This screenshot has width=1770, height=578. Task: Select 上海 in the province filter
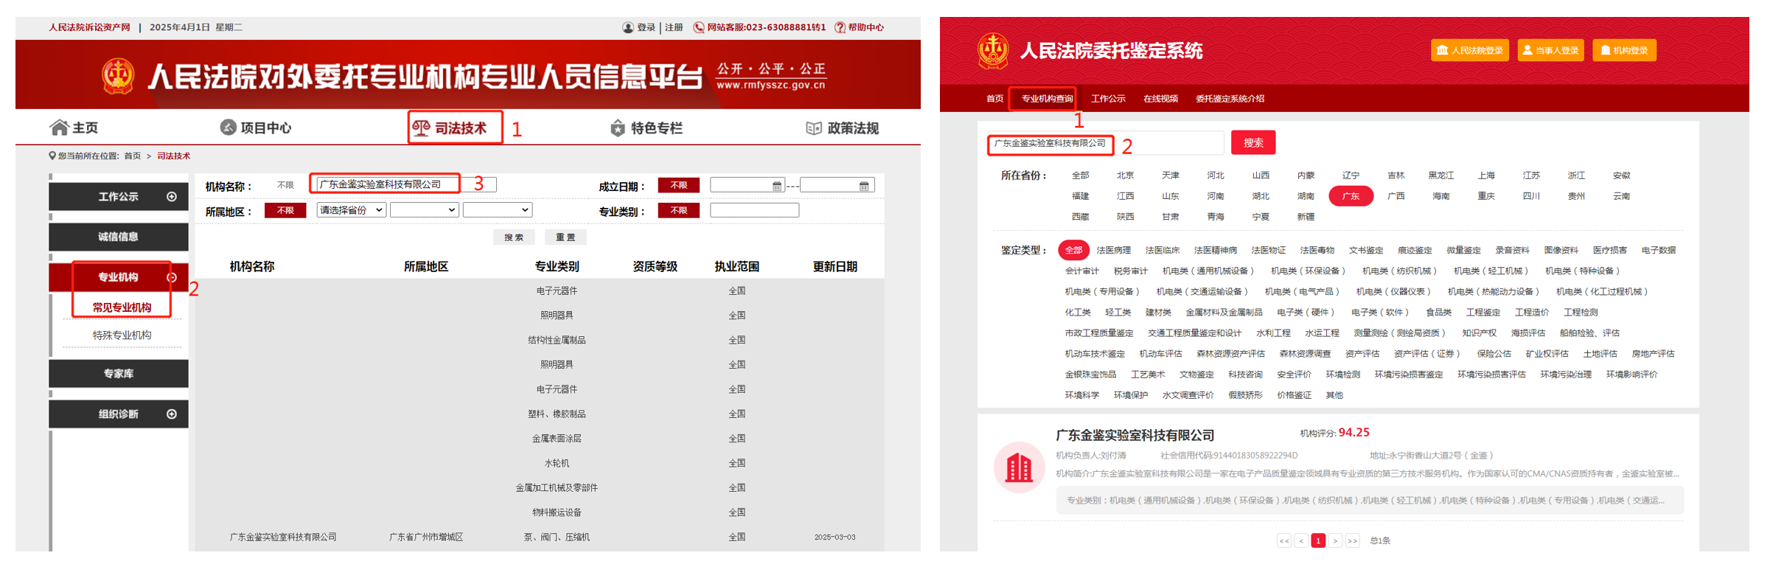click(x=1486, y=175)
